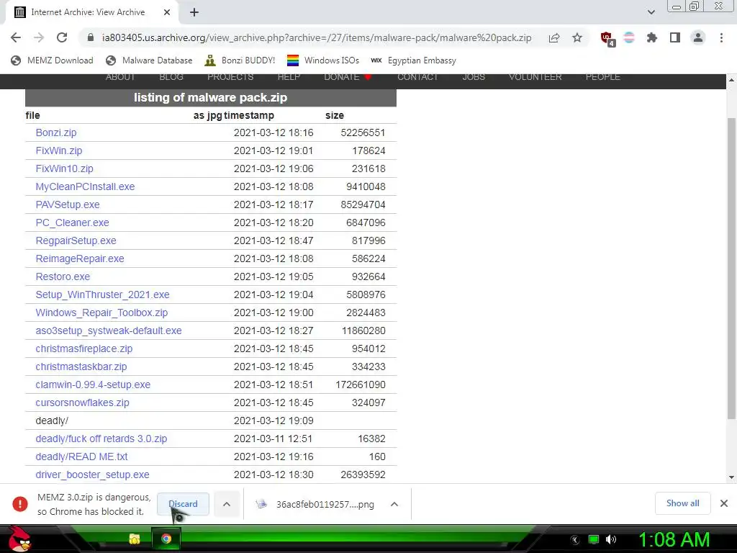Open the clamwin-0.99.4-setup.exe link
The image size is (737, 553).
coord(93,385)
